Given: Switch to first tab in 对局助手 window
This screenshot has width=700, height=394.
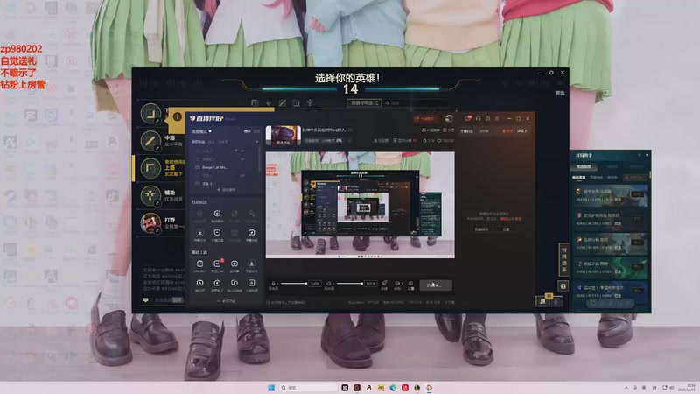Looking at the screenshot, I should click(x=583, y=166).
